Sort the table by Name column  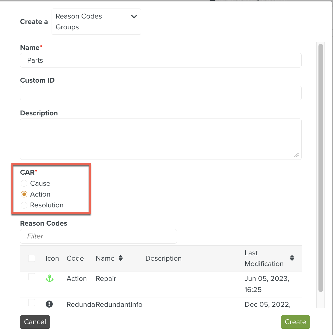click(x=121, y=258)
